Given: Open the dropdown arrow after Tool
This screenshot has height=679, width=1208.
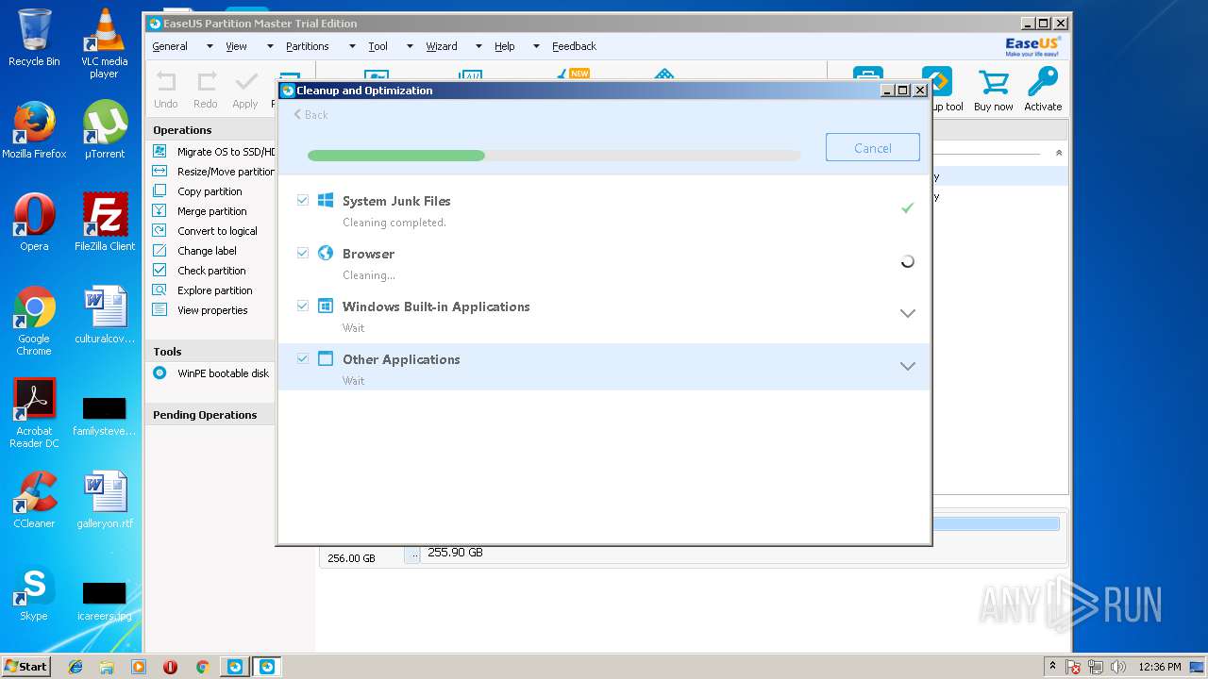Looking at the screenshot, I should (410, 46).
